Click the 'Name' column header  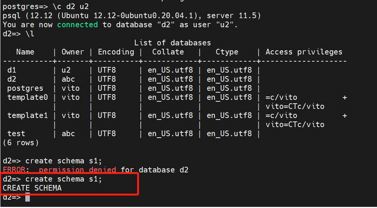pyautogui.click(x=25, y=52)
